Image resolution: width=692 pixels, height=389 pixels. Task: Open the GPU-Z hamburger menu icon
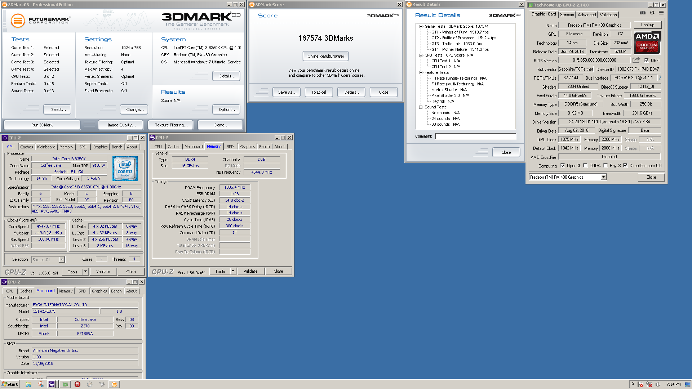coord(661,13)
